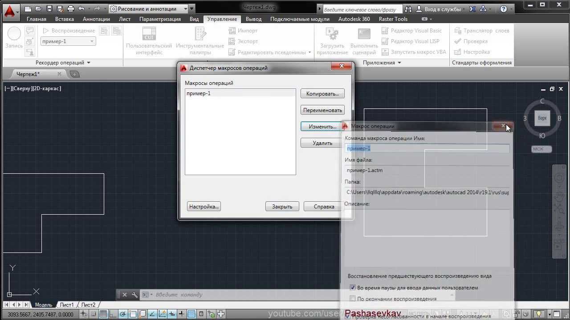The image size is (570, 320).
Task: Click the Экспорт icon in ribbon
Action: [x=232, y=41]
